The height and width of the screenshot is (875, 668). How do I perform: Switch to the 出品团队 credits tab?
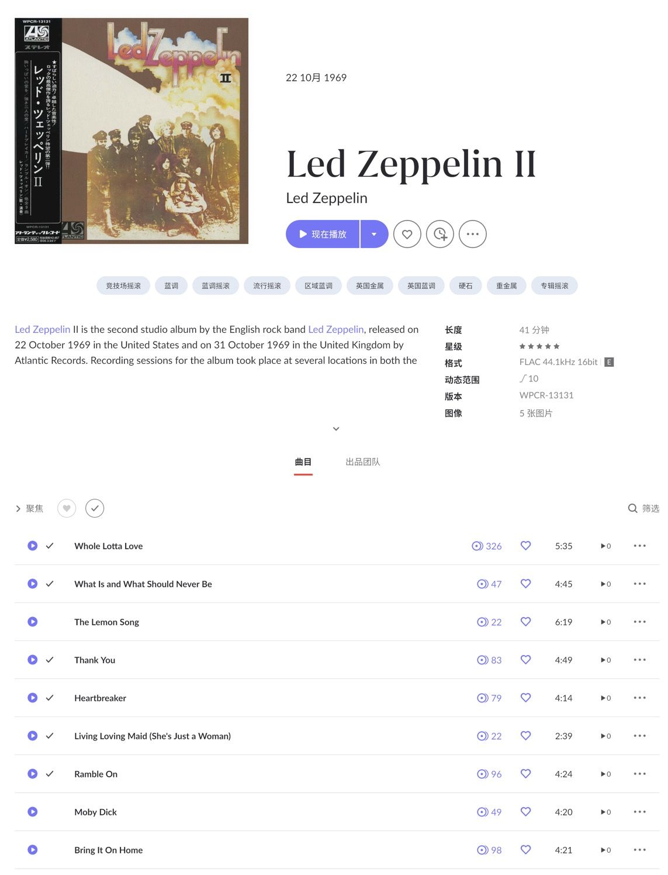pyautogui.click(x=363, y=462)
